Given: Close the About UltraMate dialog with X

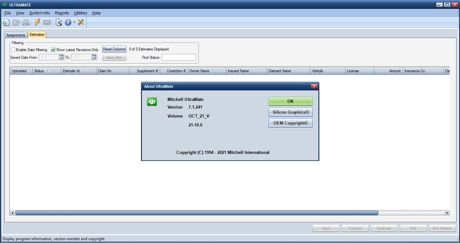Looking at the screenshot, I should coord(314,86).
